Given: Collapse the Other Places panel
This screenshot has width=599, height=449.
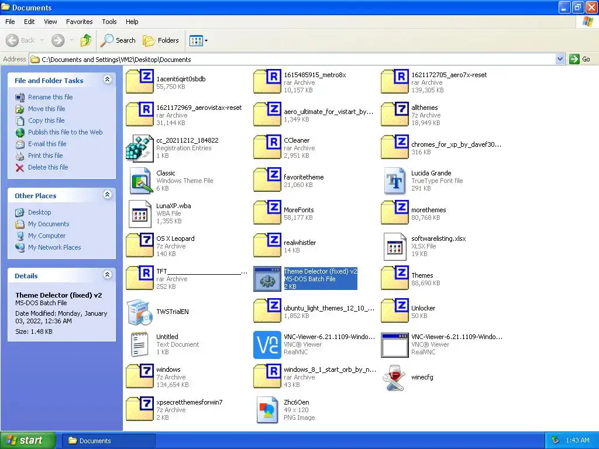Looking at the screenshot, I should pos(108,195).
